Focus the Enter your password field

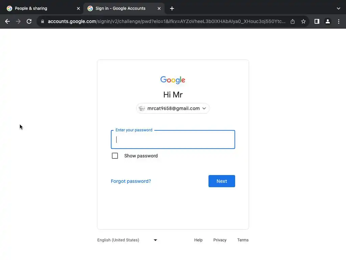point(173,139)
